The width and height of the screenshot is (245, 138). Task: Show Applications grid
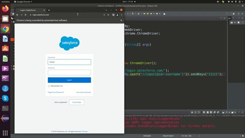[5, 133]
